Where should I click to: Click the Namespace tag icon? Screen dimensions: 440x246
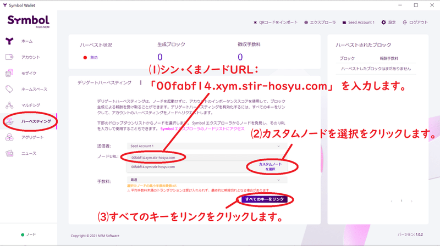point(9,89)
